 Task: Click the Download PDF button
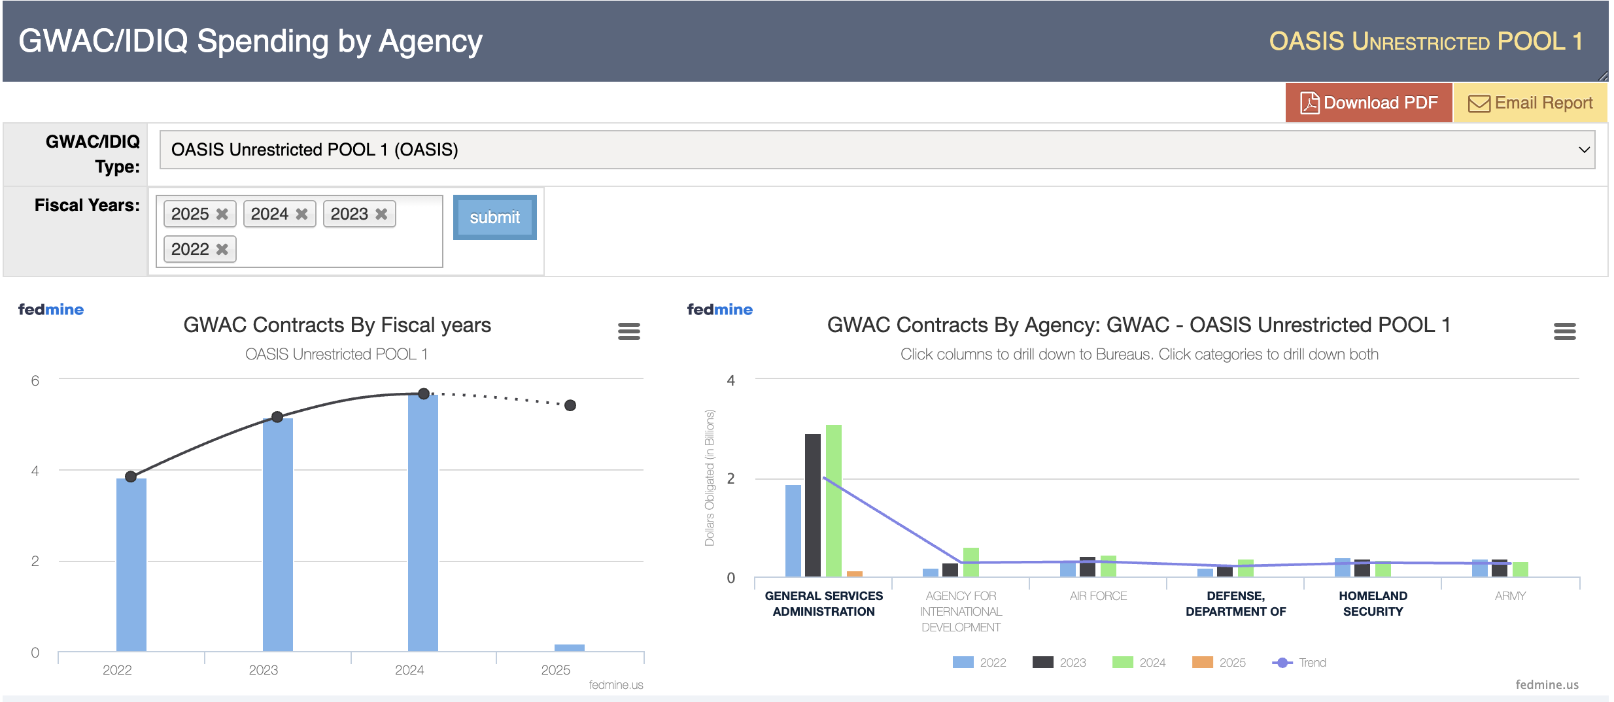point(1369,103)
